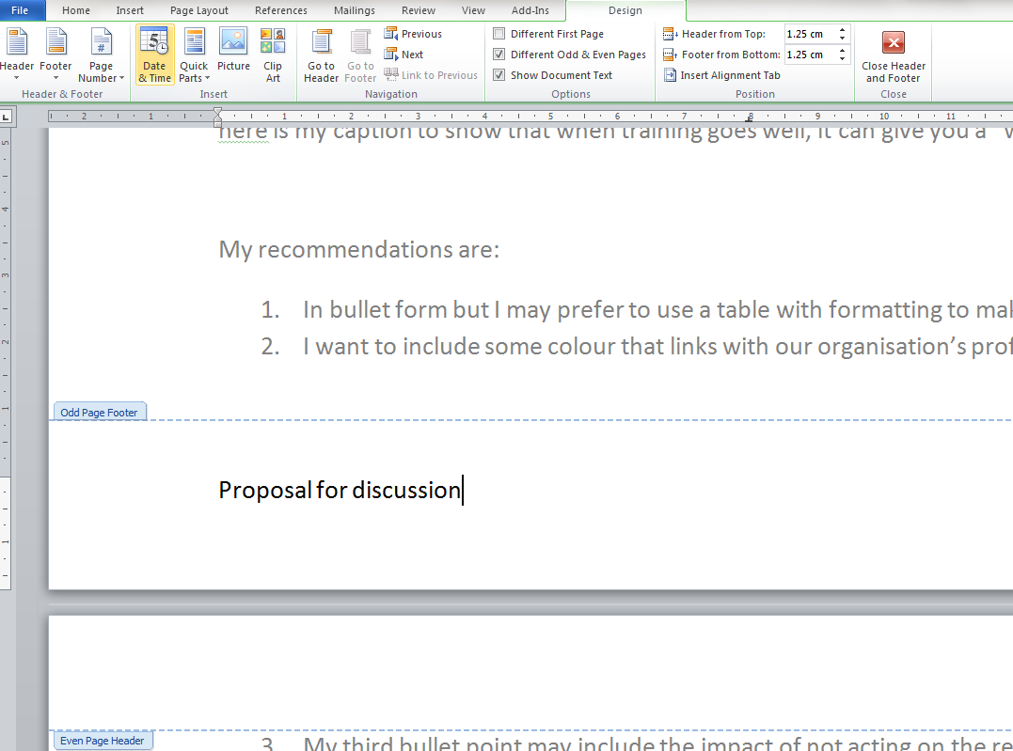Expand the Footer dropdown arrow
The width and height of the screenshot is (1013, 751).
pyautogui.click(x=56, y=78)
